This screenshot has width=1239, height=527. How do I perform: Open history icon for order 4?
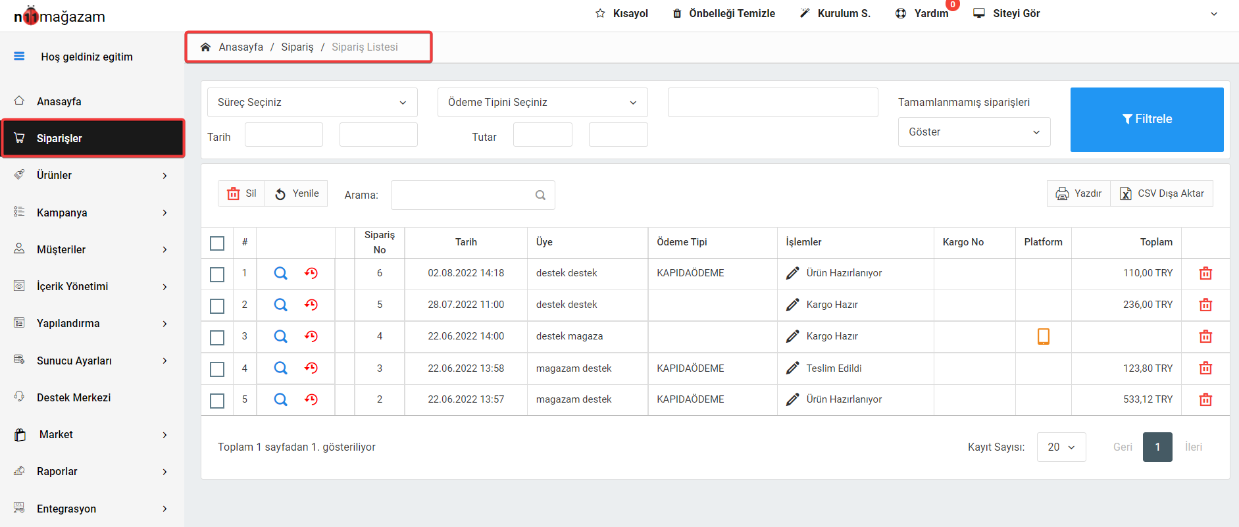[x=311, y=336]
